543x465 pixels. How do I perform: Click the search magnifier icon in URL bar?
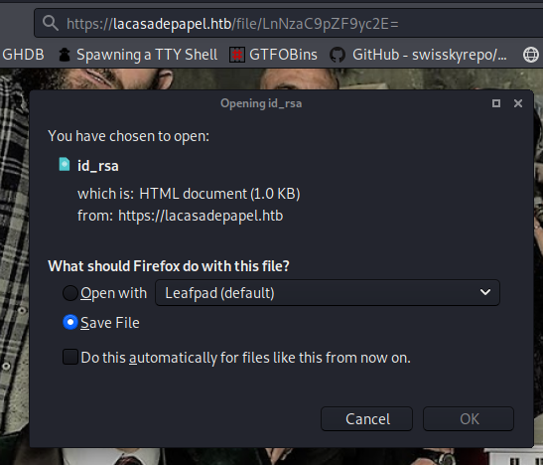pyautogui.click(x=51, y=24)
